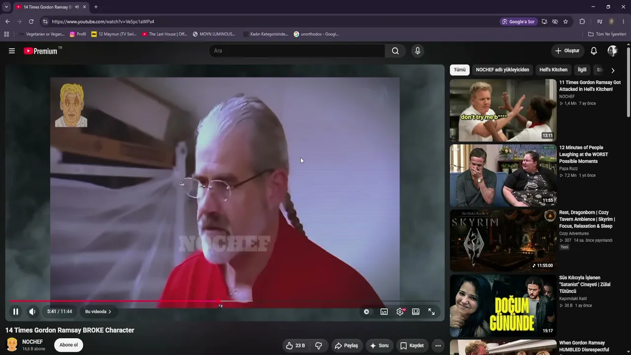Click the search magnifier button
631x355 pixels.
(395, 51)
